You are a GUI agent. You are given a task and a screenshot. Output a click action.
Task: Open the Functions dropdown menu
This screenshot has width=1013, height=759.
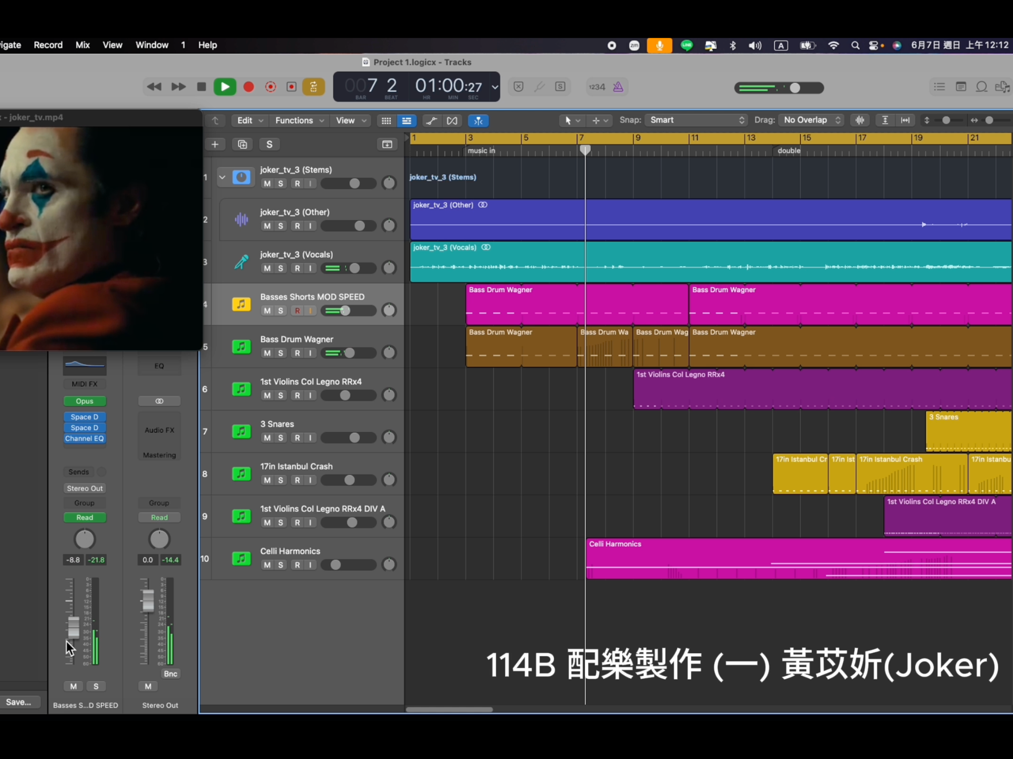[300, 121]
